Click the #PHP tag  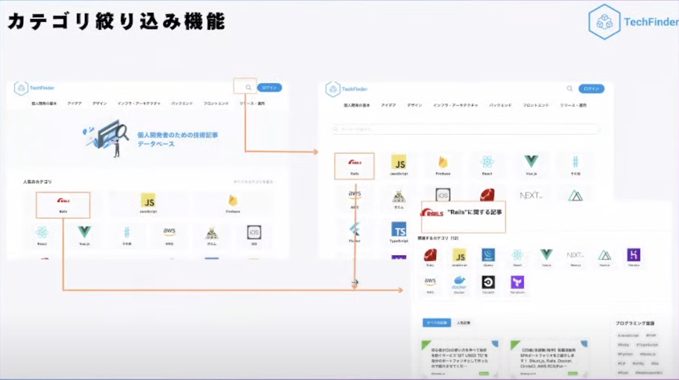click(650, 335)
